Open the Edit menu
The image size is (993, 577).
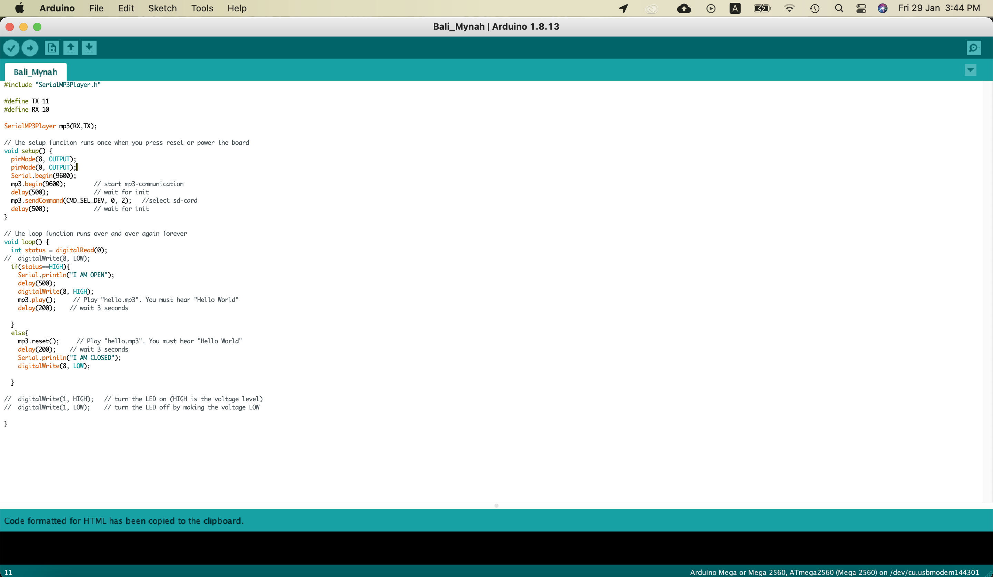tap(126, 8)
